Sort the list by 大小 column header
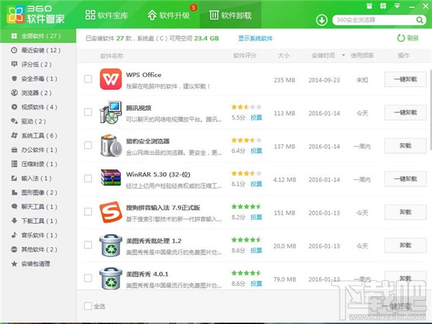This screenshot has height=324, width=432. tap(283, 55)
